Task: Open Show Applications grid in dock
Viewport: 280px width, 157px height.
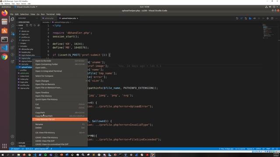Action: point(4,146)
